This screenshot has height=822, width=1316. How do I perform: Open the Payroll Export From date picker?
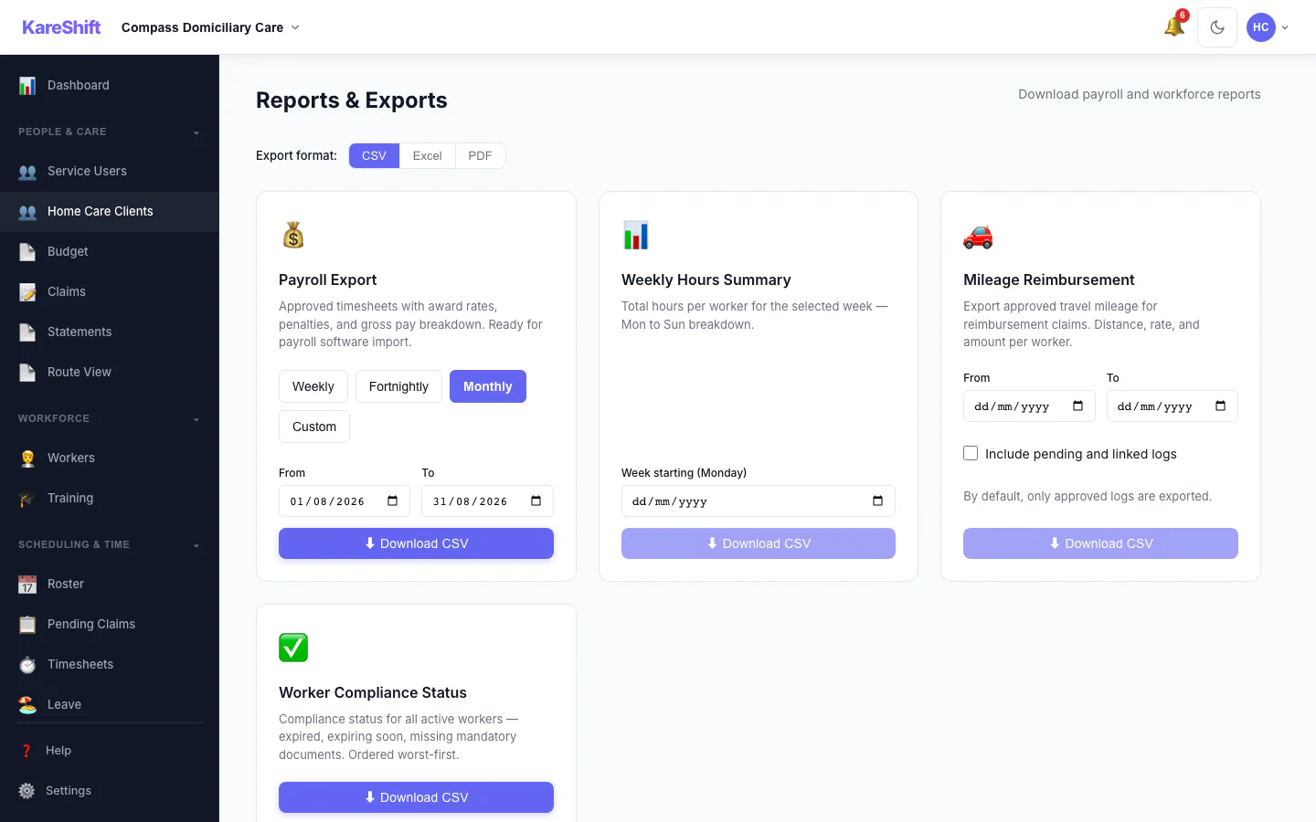[393, 501]
